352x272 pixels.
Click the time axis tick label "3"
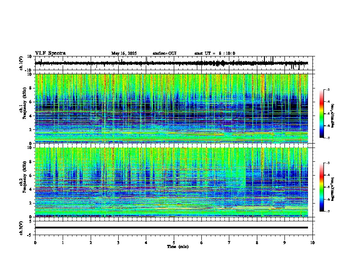(118, 243)
